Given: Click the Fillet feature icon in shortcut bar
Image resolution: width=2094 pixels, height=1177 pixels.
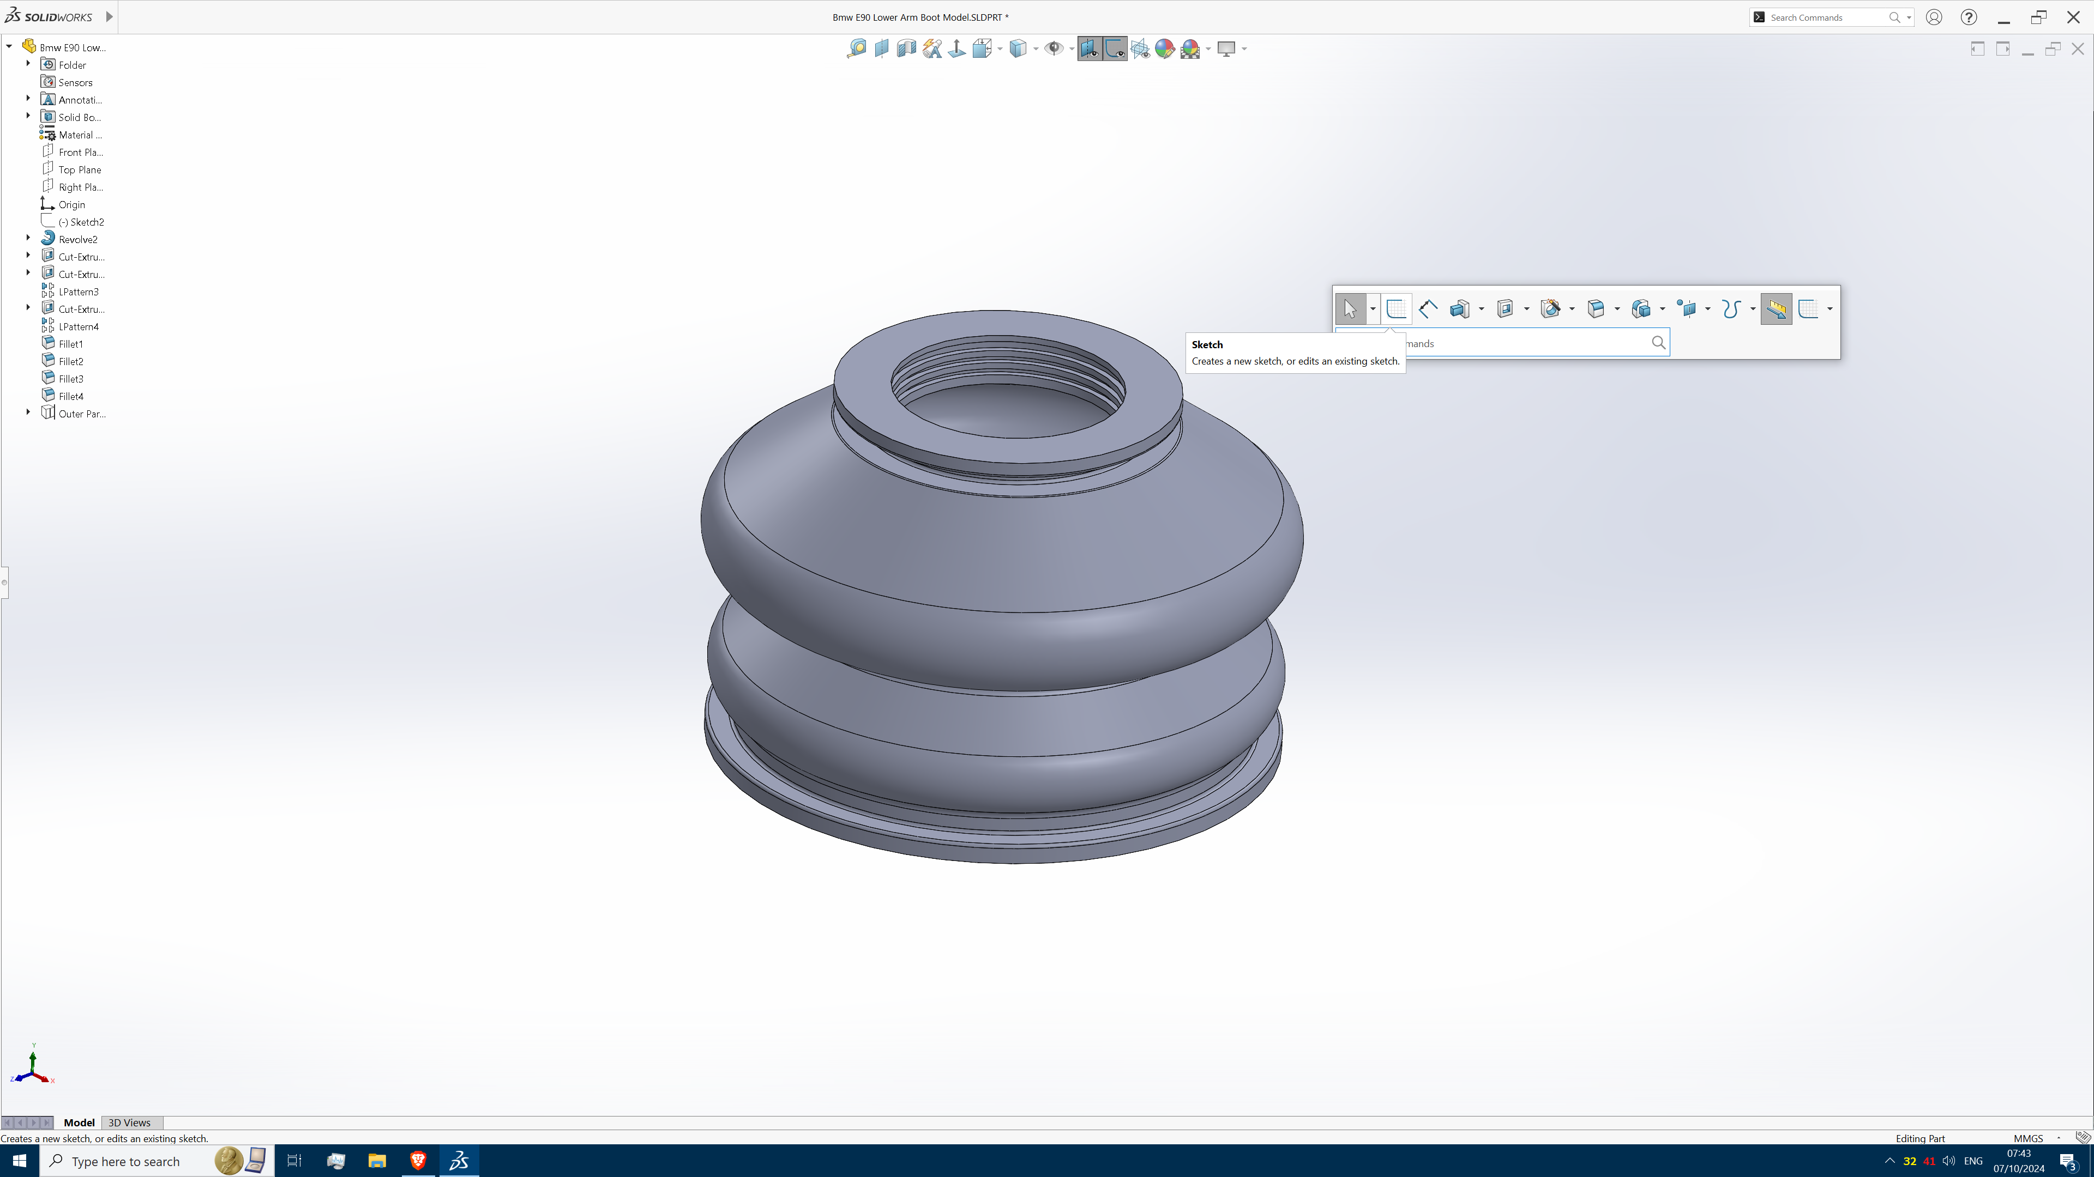Looking at the screenshot, I should pos(1596,308).
